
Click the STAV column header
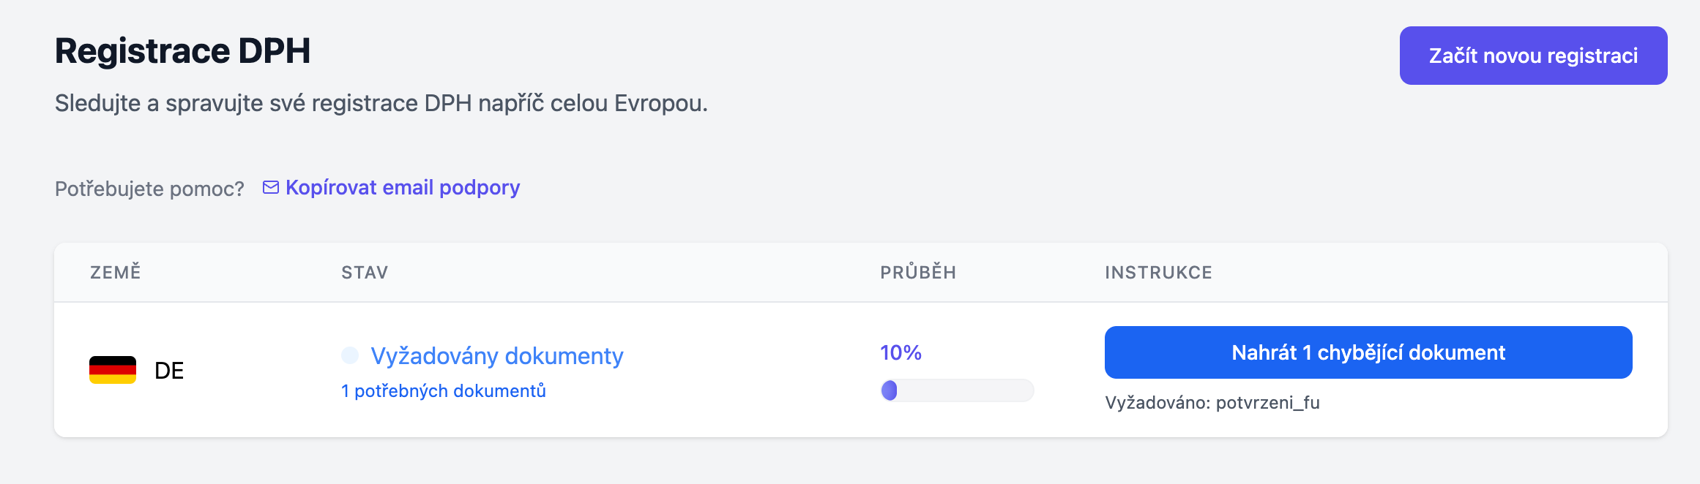pos(365,273)
